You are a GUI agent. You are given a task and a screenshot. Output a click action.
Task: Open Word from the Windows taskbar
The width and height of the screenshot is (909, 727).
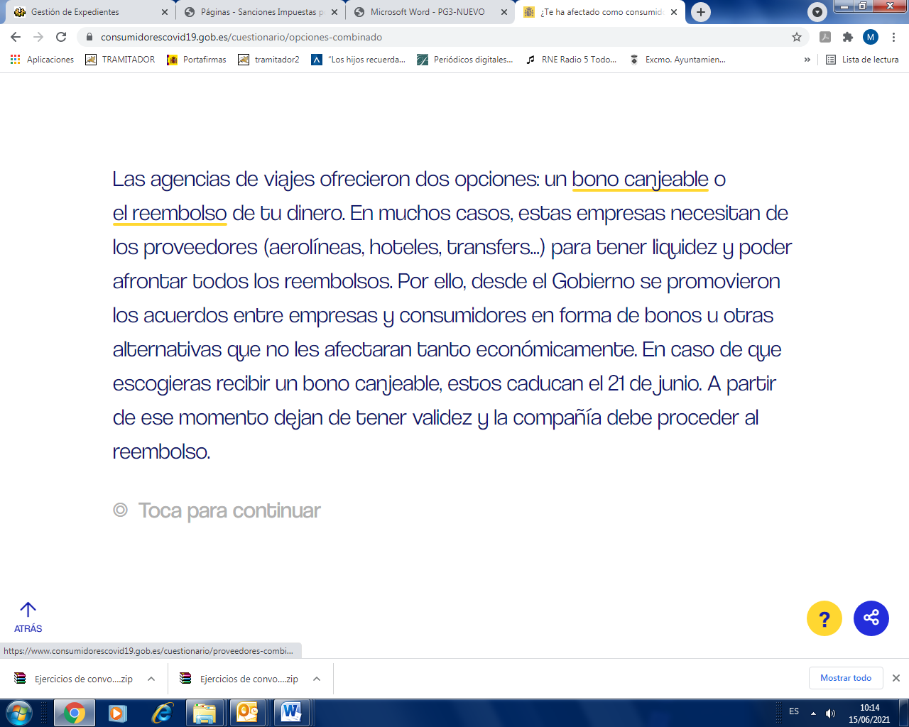291,712
